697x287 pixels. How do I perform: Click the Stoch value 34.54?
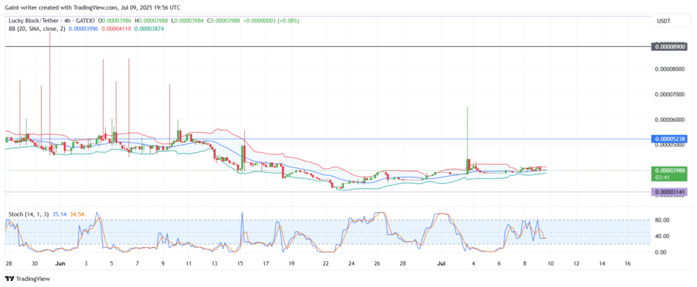point(77,214)
